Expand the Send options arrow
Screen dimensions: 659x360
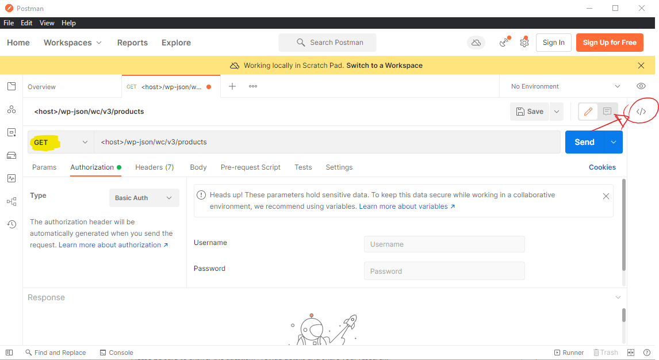pos(613,142)
